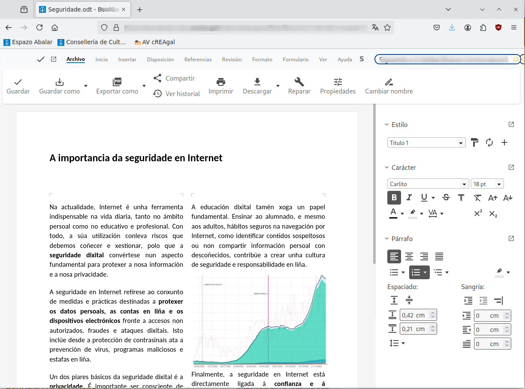Click update style refresh icon

point(489,143)
